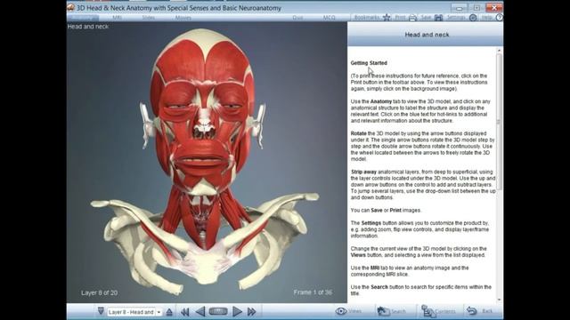Viewport: 570px width, 320px height.
Task: Rotate model continuously left with double arrow
Action: (184, 312)
